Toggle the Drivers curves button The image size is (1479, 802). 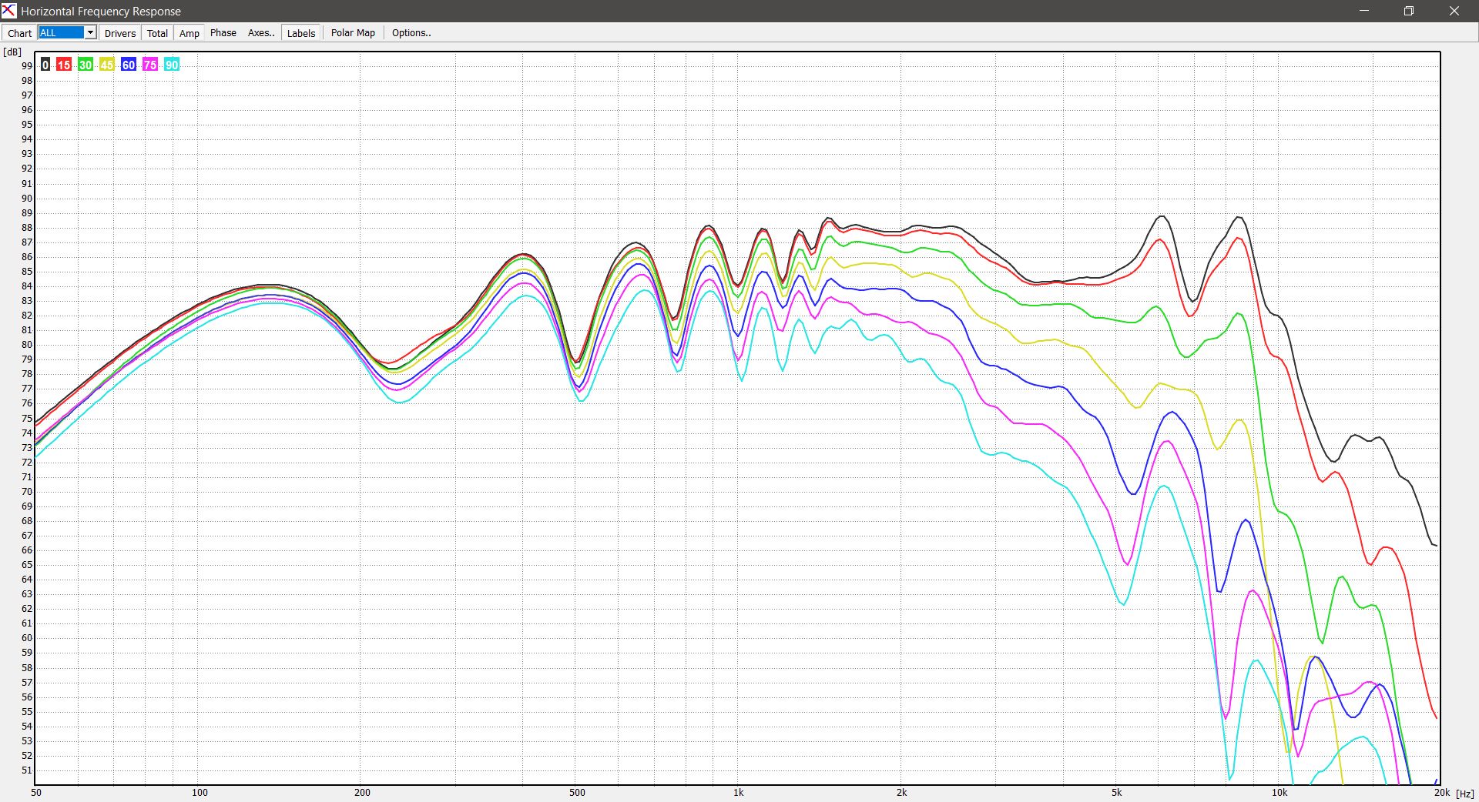click(x=119, y=33)
